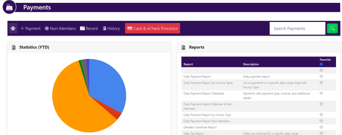Viewport: 342px width, 135px height.
Task: Favorite the Daily Payment Report
Action: [321, 77]
